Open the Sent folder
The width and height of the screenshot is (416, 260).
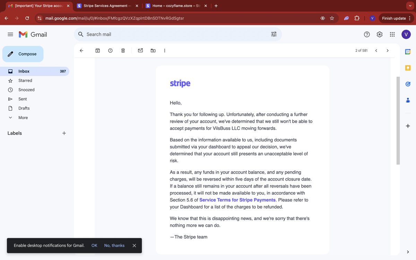(x=23, y=99)
